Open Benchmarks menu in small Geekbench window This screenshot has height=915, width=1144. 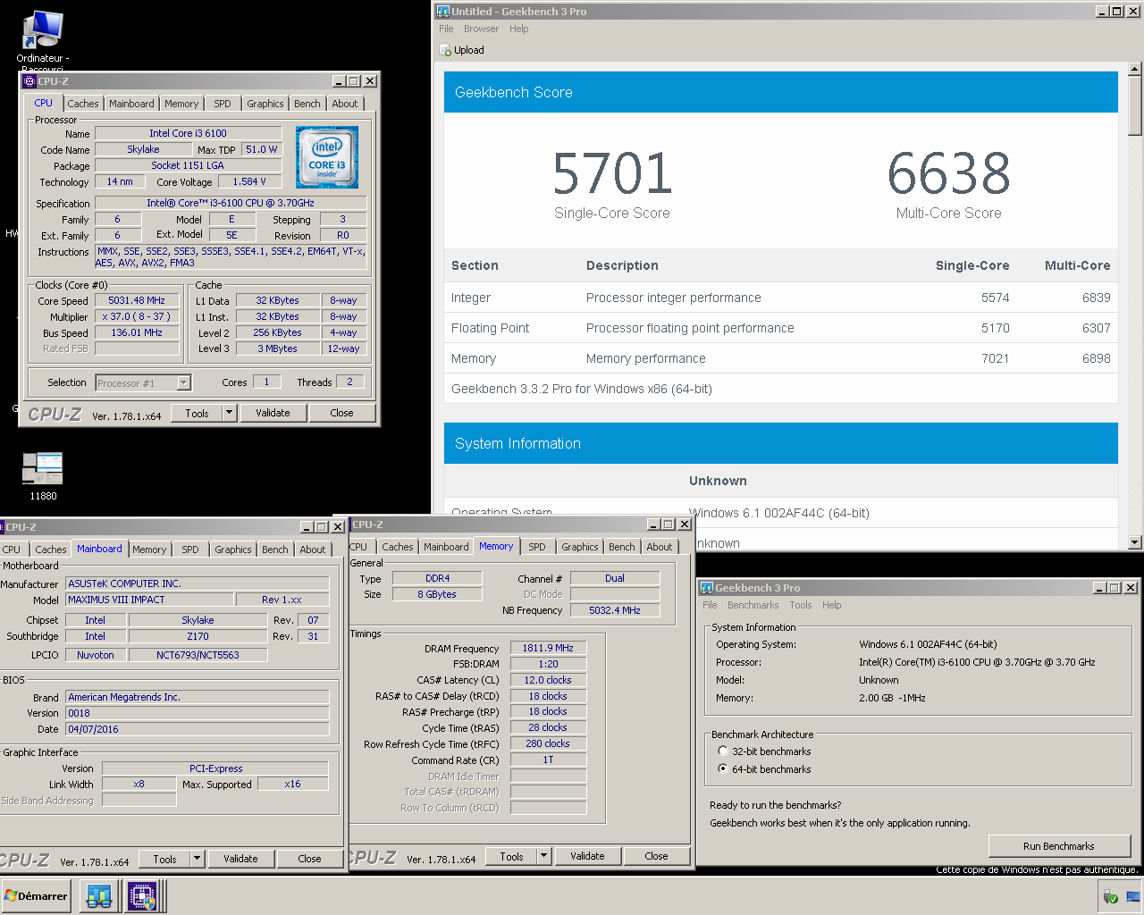click(753, 605)
